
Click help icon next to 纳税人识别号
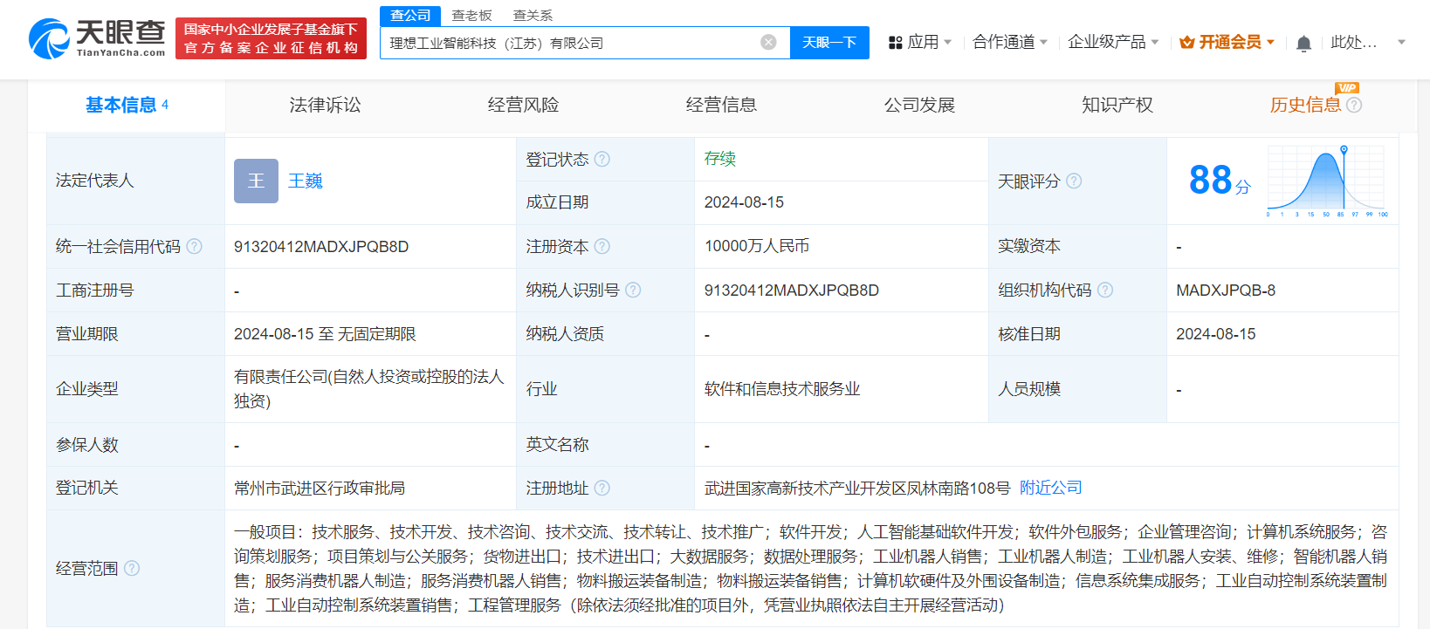(633, 290)
